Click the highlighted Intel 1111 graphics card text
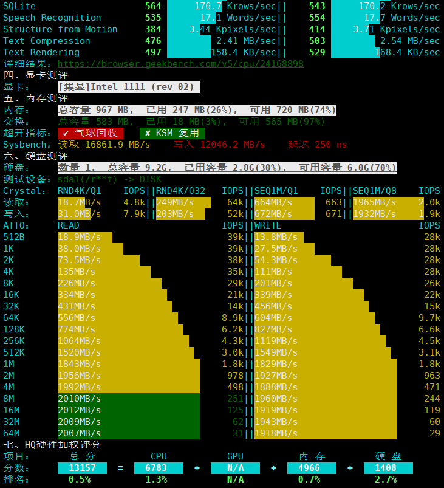 coord(129,87)
